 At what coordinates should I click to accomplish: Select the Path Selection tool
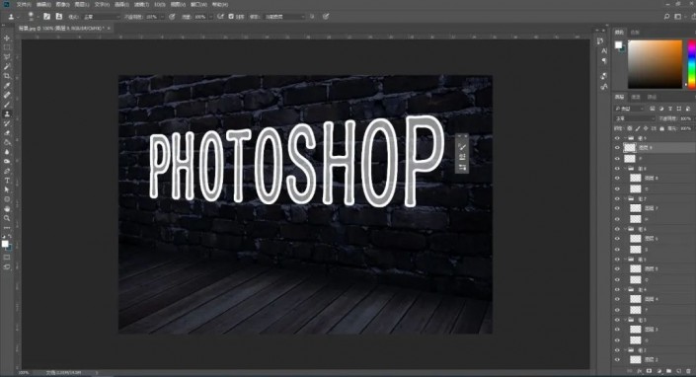pos(7,189)
